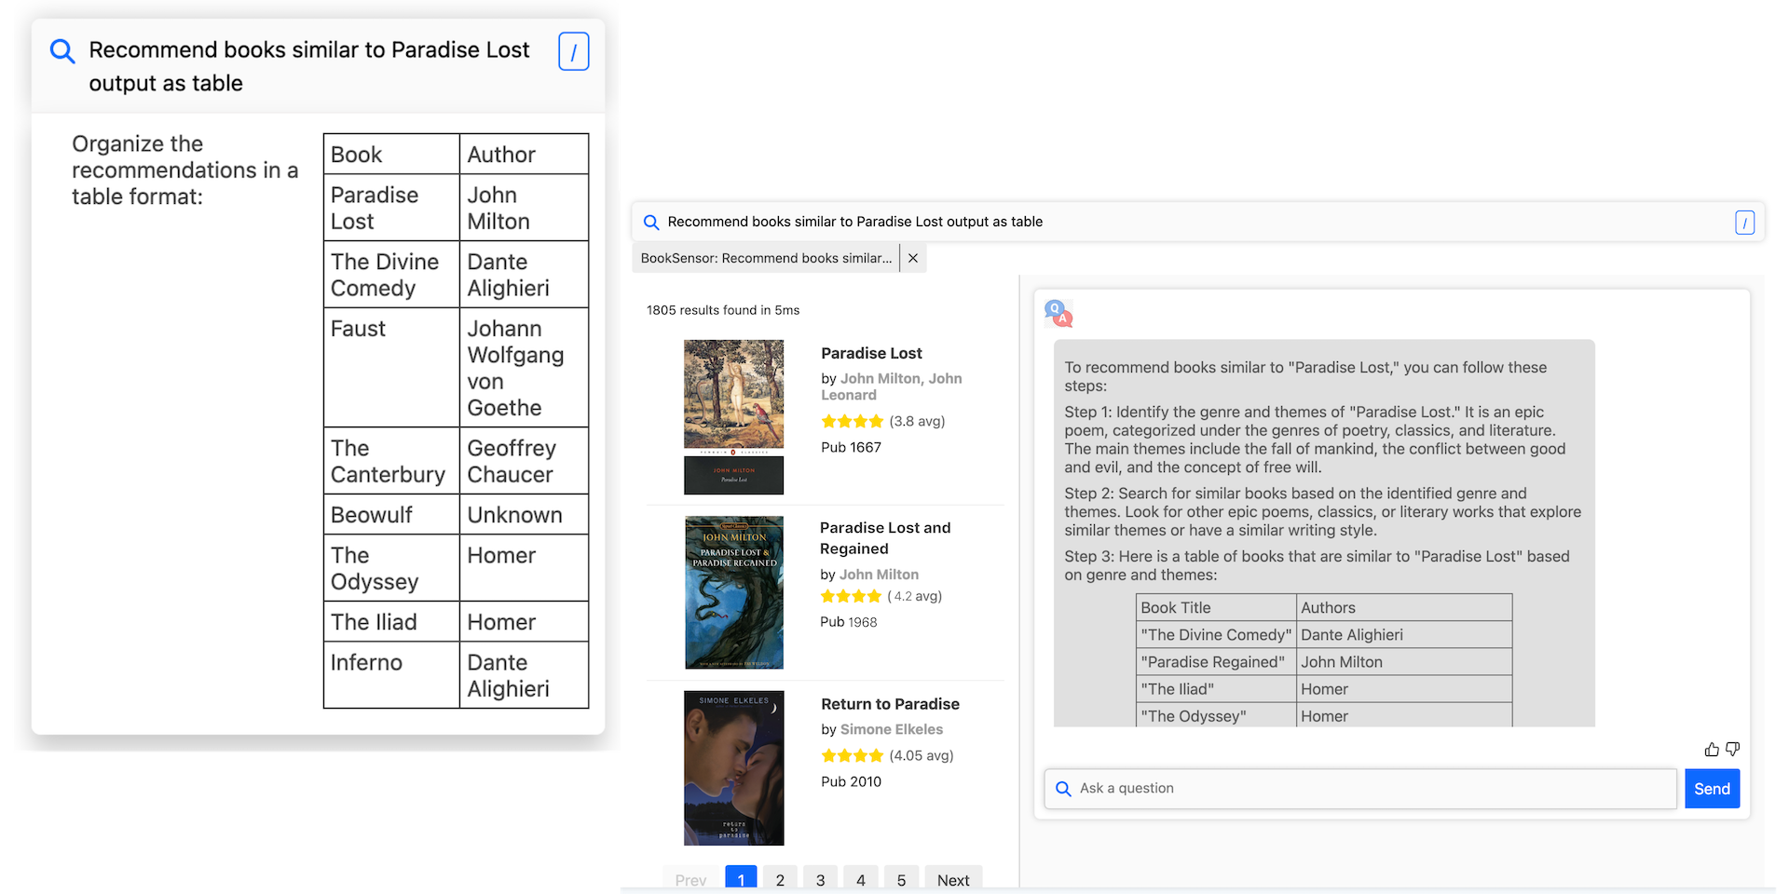Click the thumbs up feedback icon
This screenshot has width=1789, height=894.
[1712, 750]
